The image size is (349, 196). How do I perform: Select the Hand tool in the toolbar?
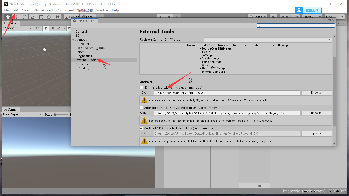coord(8,17)
